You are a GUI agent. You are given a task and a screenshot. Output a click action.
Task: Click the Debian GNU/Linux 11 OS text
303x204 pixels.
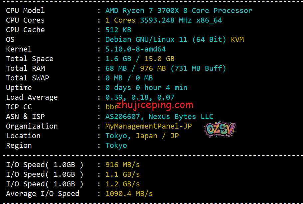pyautogui.click(x=165, y=40)
